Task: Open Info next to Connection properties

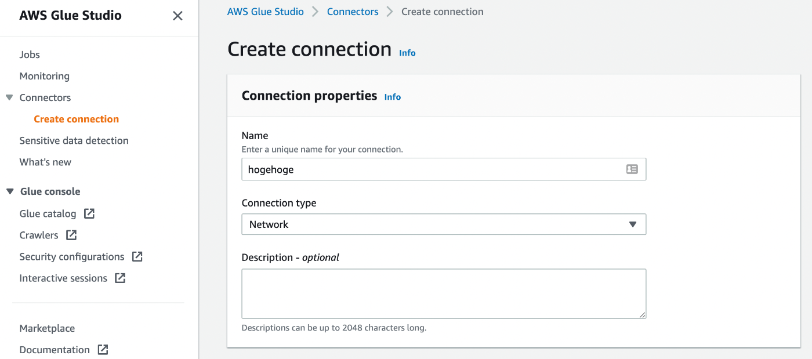Action: click(393, 97)
